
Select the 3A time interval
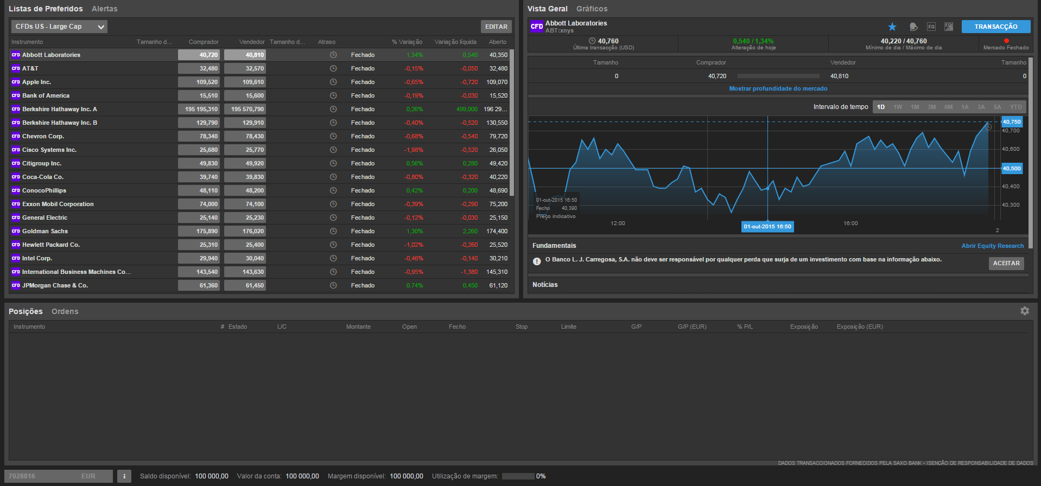tap(981, 107)
